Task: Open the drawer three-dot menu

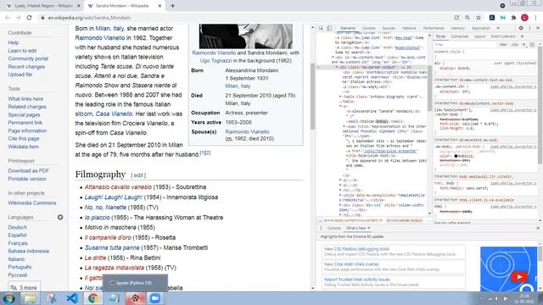Action: click(321, 228)
